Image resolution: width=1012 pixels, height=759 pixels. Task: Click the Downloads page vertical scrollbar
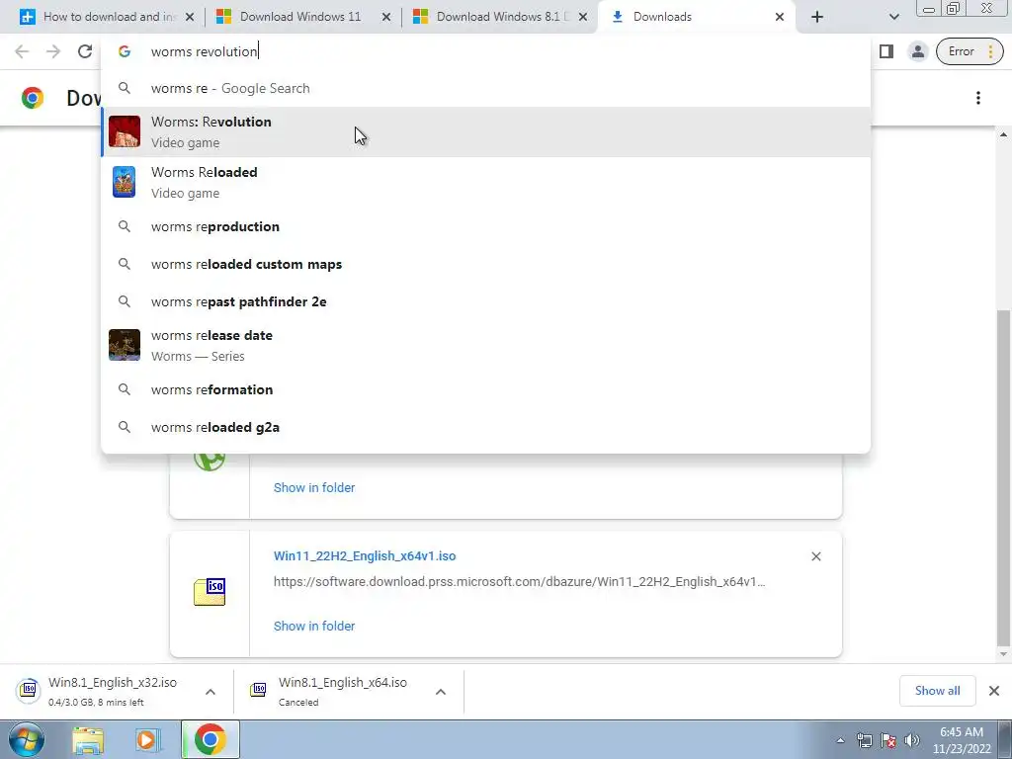(x=1003, y=477)
